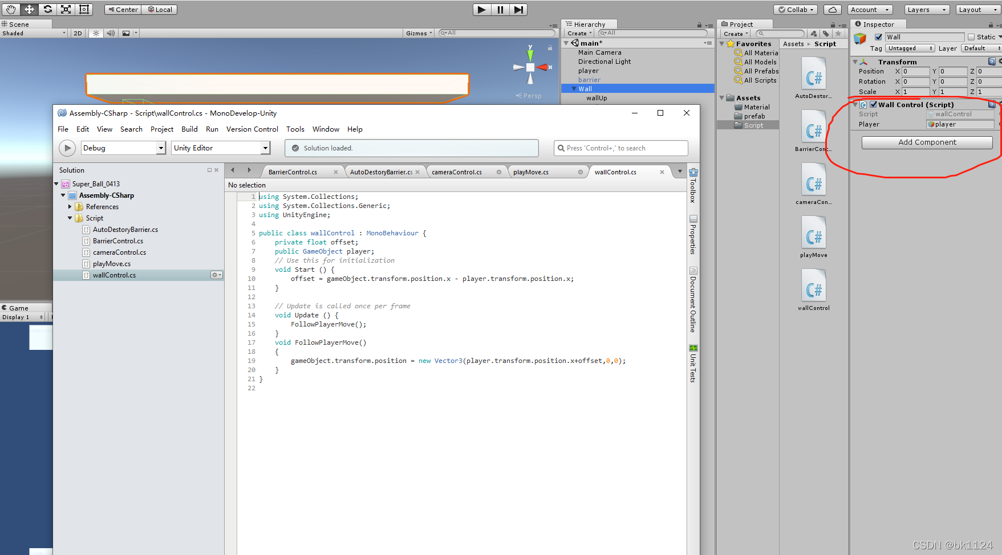Select All Prefabs favorite search
This screenshot has width=1002, height=555.
tap(756, 71)
